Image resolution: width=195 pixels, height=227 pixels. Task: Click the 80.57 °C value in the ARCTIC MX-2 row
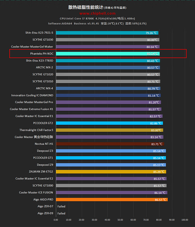[x=153, y=68]
